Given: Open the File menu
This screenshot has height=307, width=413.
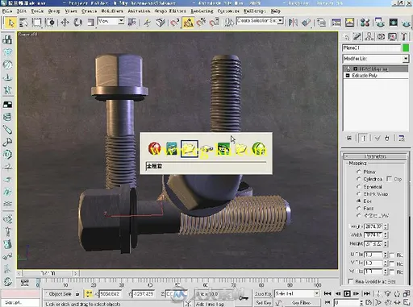Looking at the screenshot, I should click(x=7, y=11).
